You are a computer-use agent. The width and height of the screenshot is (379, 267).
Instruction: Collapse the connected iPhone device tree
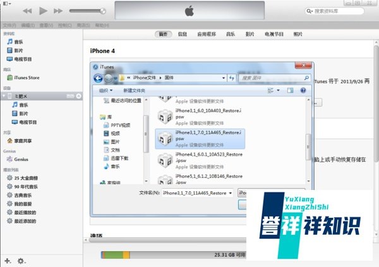point(4,96)
